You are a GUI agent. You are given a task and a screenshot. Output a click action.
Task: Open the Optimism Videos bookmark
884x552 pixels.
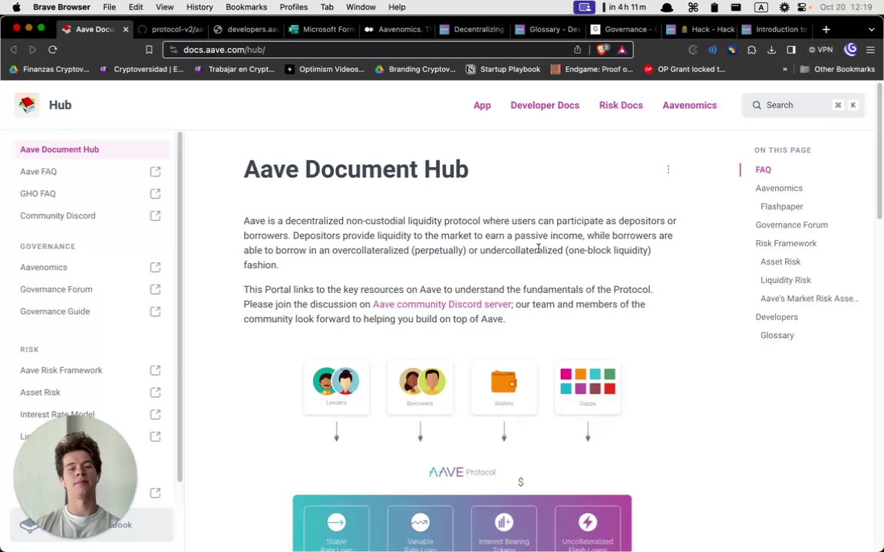pos(325,69)
